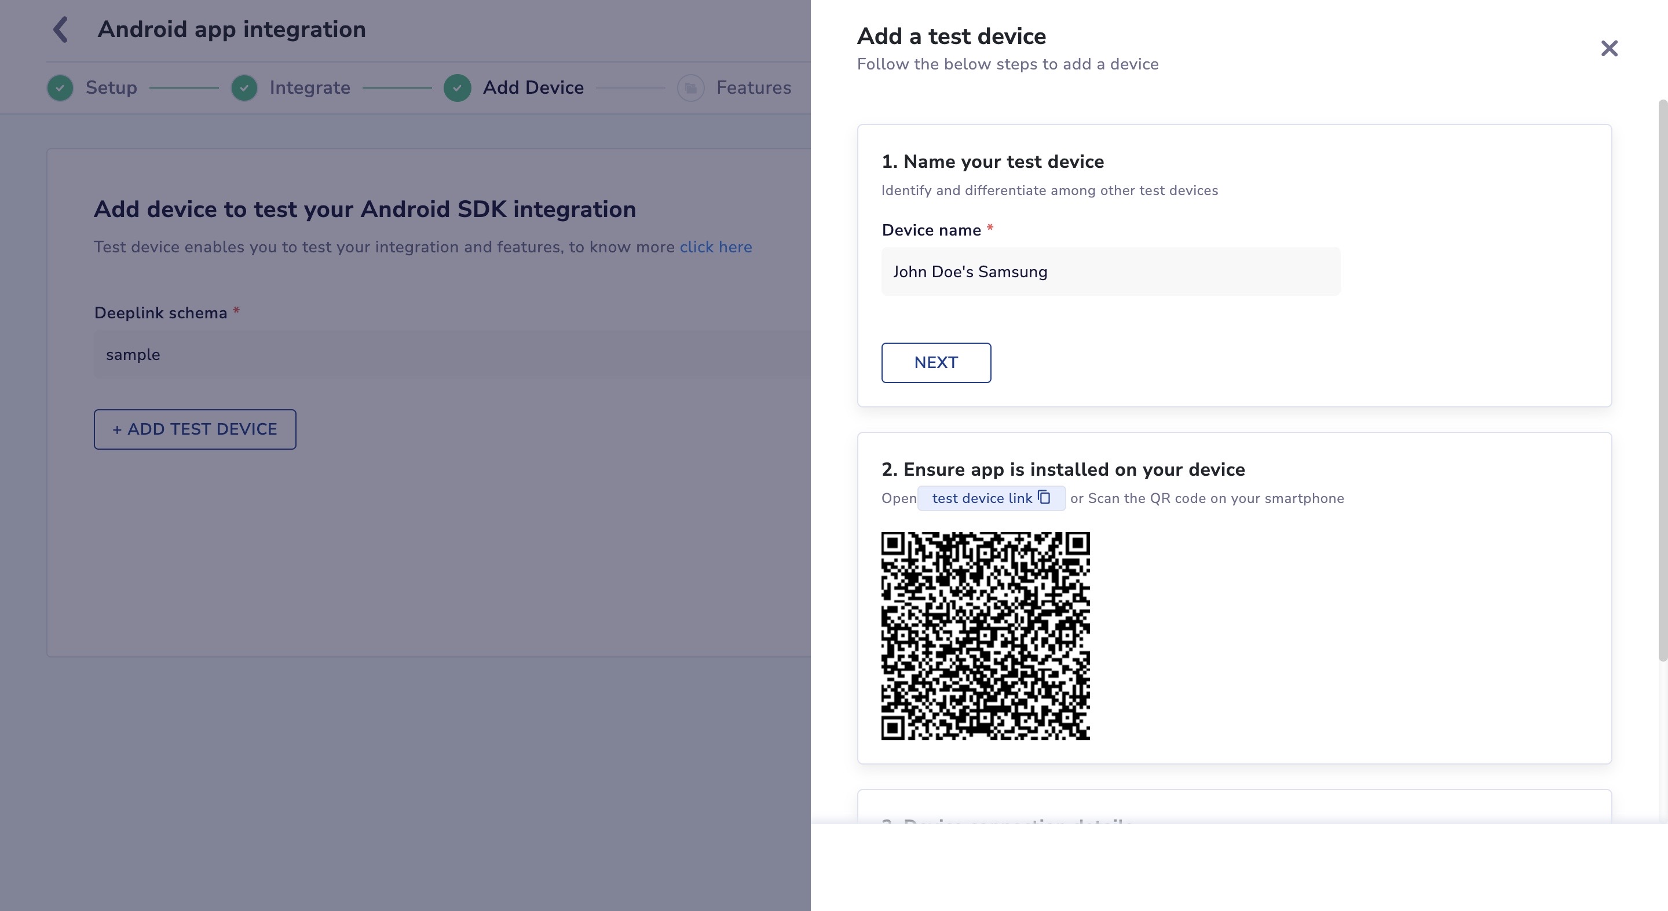This screenshot has height=911, width=1668.
Task: Click the Features step circle icon
Action: pyautogui.click(x=691, y=88)
